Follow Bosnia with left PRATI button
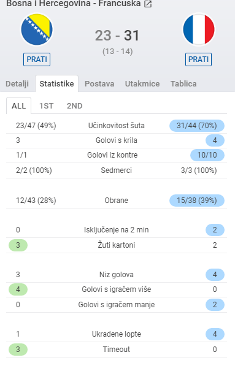Image resolution: width=235 pixels, height=371 pixels. point(37,59)
